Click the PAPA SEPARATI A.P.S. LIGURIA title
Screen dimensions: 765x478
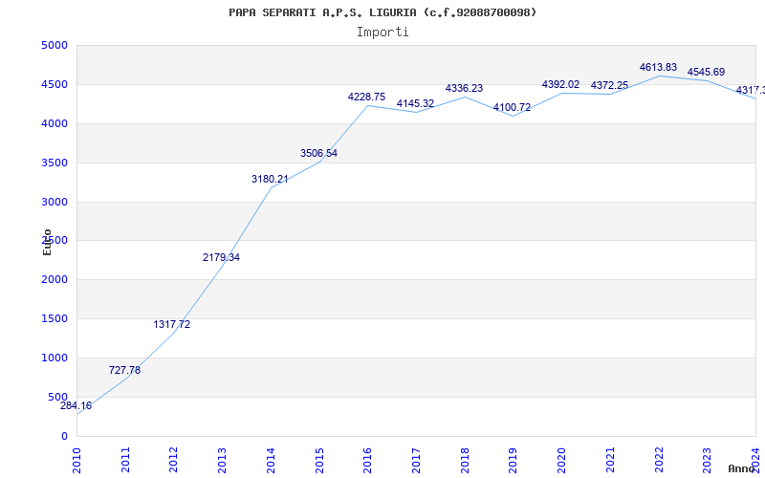tap(322, 12)
